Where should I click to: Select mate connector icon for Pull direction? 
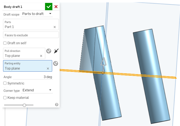click(x=49, y=51)
